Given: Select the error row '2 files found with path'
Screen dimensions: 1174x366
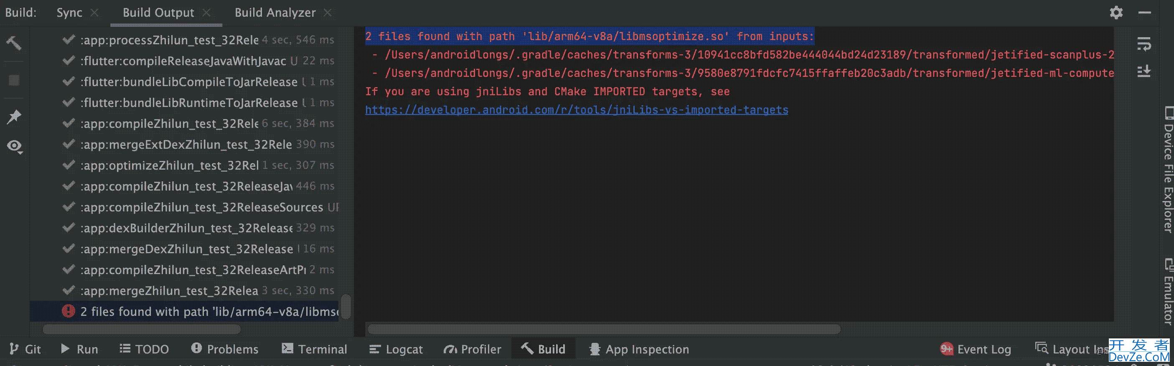Looking at the screenshot, I should [x=184, y=311].
